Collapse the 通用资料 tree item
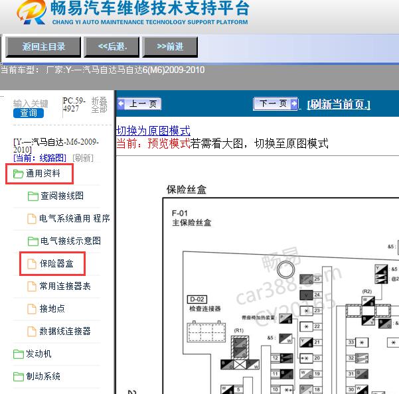 (43, 174)
